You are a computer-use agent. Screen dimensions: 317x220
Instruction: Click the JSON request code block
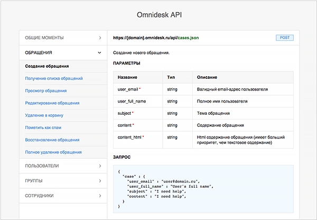click(x=203, y=189)
